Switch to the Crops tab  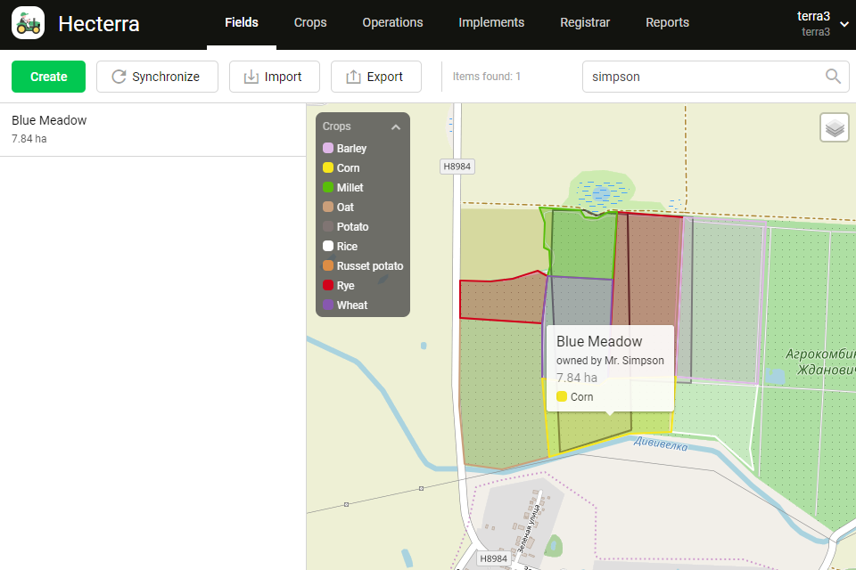pyautogui.click(x=310, y=23)
